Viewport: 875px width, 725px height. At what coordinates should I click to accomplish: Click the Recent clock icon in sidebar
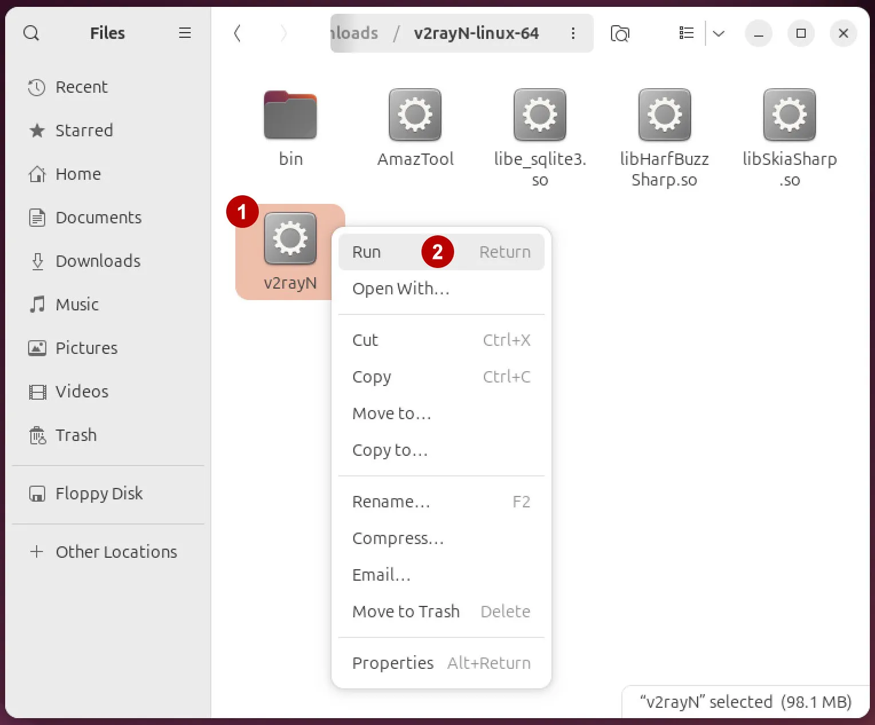(37, 87)
